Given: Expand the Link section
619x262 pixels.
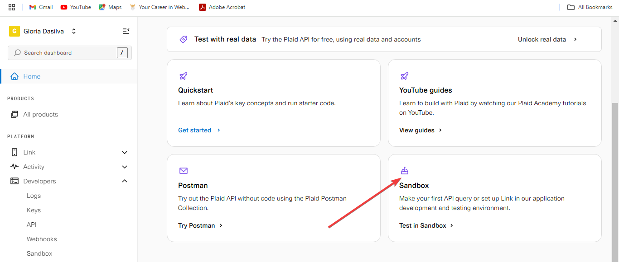Looking at the screenshot, I should point(125,152).
